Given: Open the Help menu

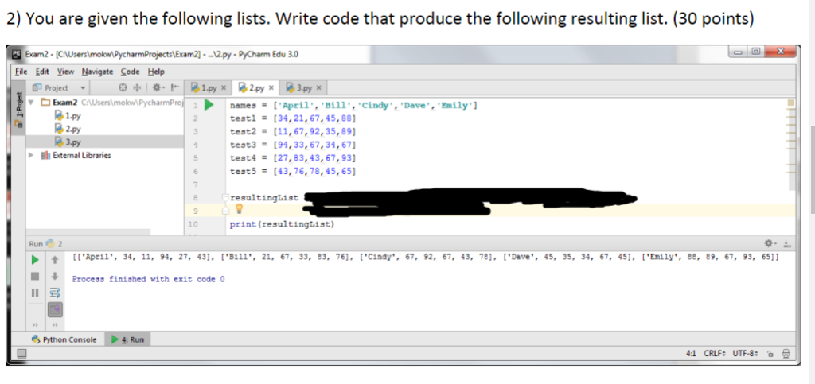Looking at the screenshot, I should (x=156, y=72).
